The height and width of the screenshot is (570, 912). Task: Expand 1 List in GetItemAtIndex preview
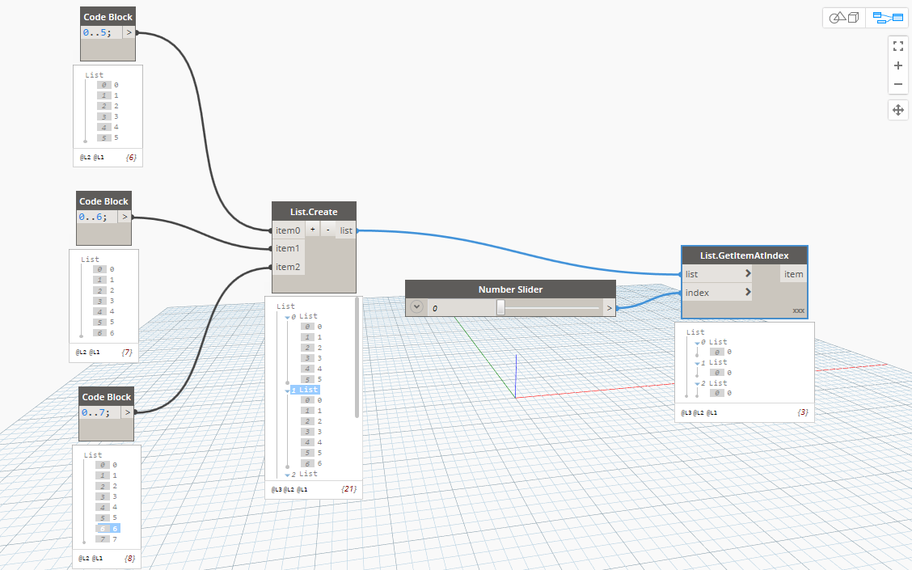click(697, 362)
